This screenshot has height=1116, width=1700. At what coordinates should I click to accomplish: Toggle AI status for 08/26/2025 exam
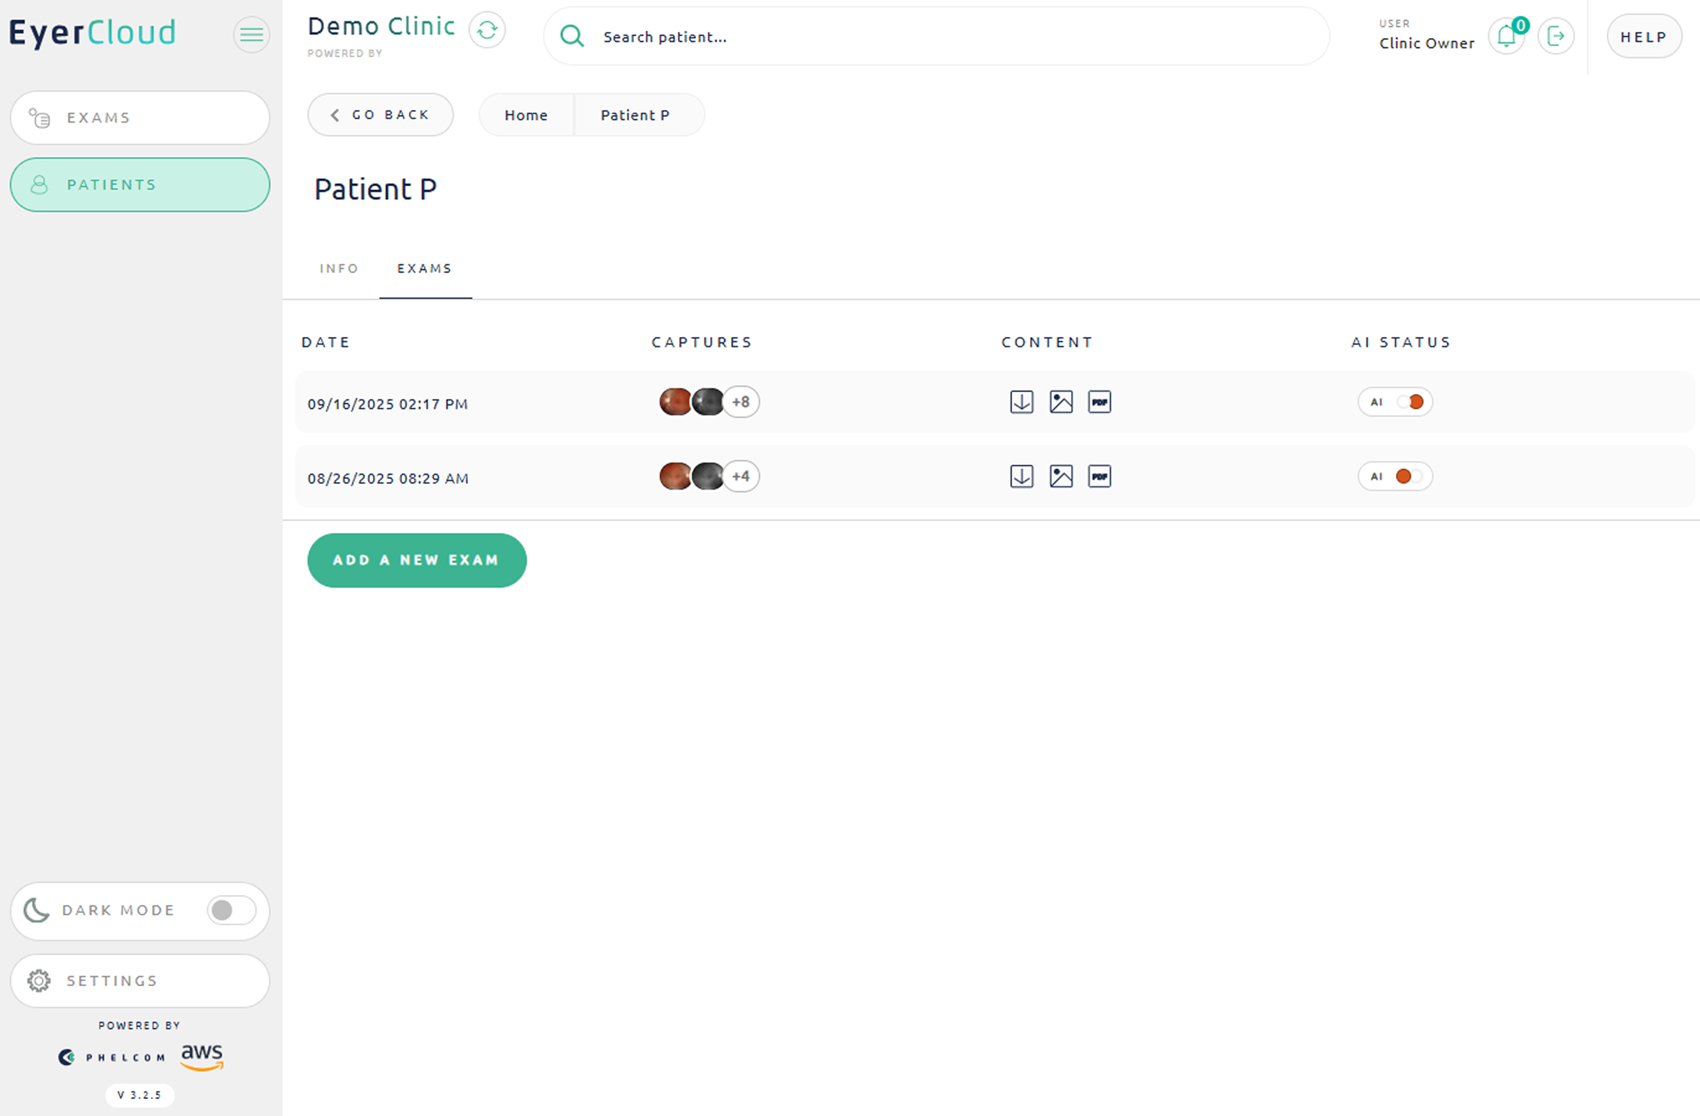click(1409, 476)
